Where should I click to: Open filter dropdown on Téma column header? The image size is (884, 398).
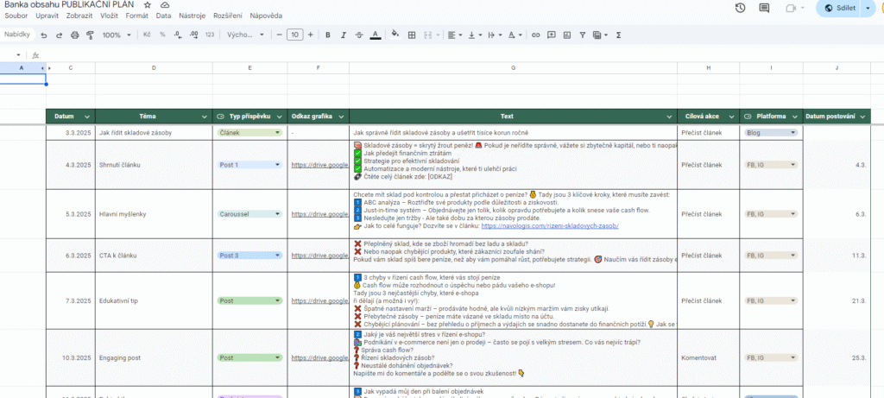[205, 117]
